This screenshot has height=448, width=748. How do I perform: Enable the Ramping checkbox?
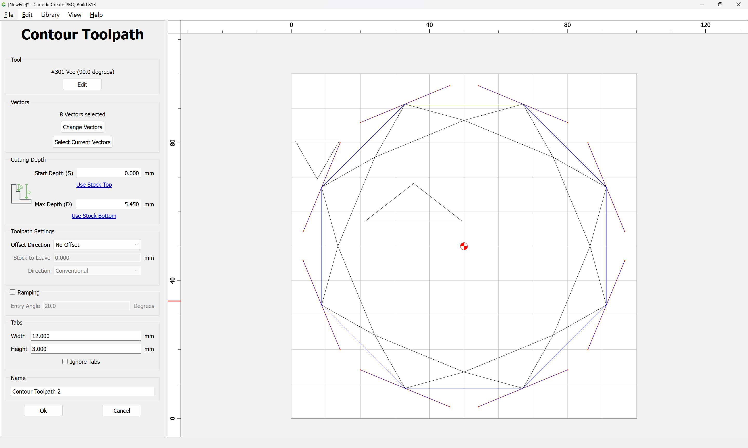point(12,292)
